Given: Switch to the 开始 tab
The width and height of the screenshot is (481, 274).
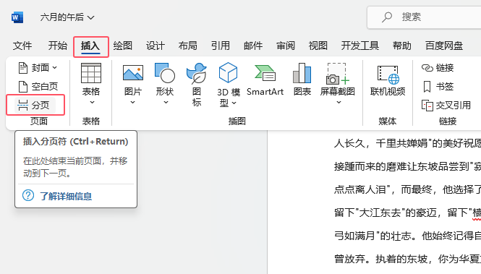Looking at the screenshot, I should 57,46.
